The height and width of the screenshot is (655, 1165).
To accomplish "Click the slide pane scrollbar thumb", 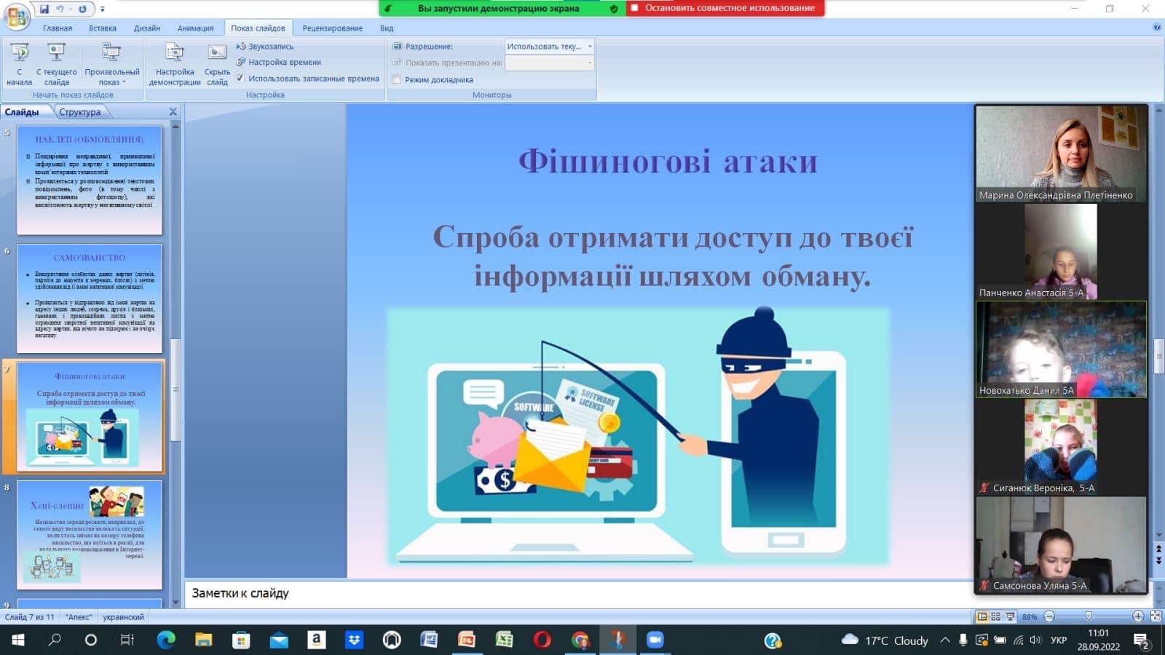I will tap(175, 389).
